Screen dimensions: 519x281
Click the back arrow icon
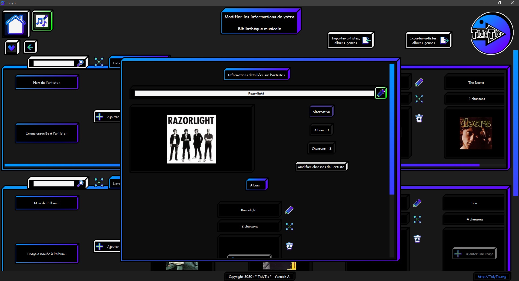[31, 47]
